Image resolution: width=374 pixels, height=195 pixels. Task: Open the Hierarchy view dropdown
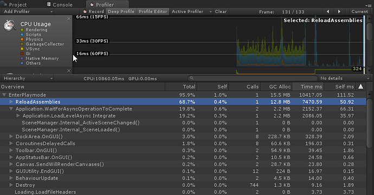[x=28, y=78]
